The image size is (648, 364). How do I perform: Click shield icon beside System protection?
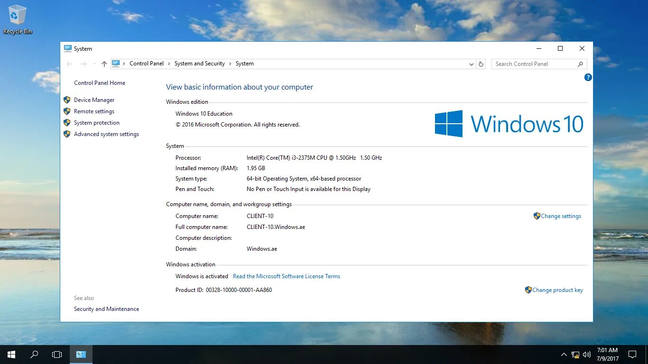[67, 123]
